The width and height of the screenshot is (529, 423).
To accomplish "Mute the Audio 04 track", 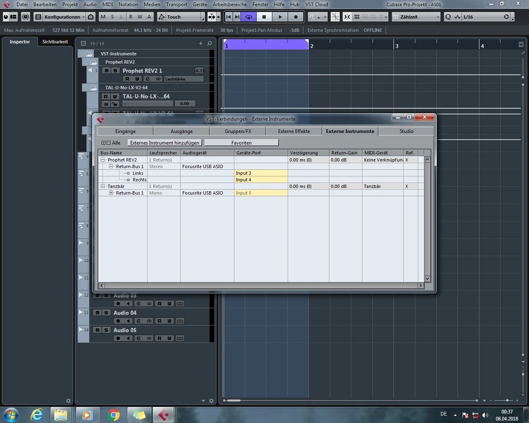I will tap(98, 313).
